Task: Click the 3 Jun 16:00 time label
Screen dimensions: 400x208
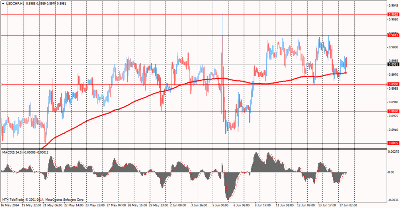Action: 200,205
